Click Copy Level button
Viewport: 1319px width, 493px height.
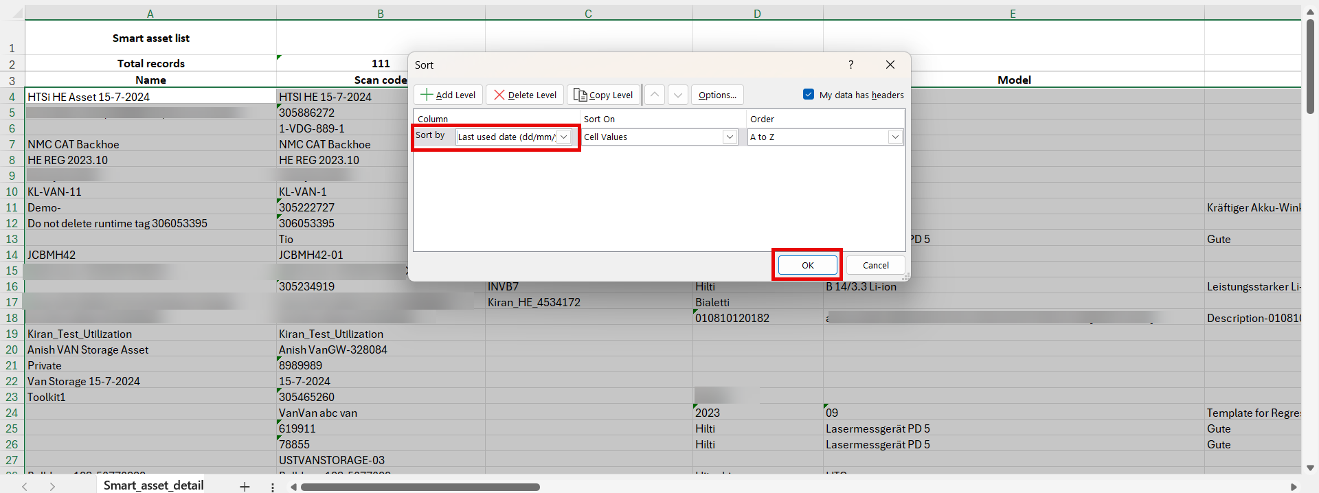[603, 95]
